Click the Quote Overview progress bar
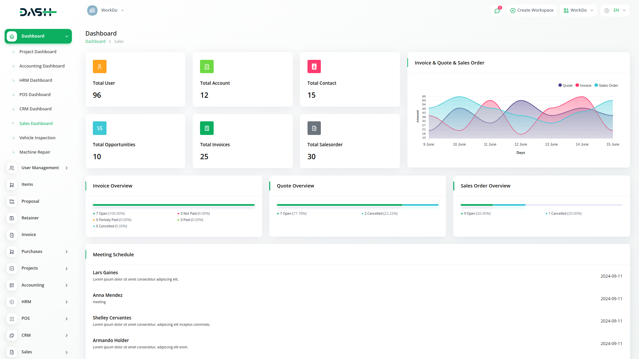The width and height of the screenshot is (639, 359). pos(357,205)
